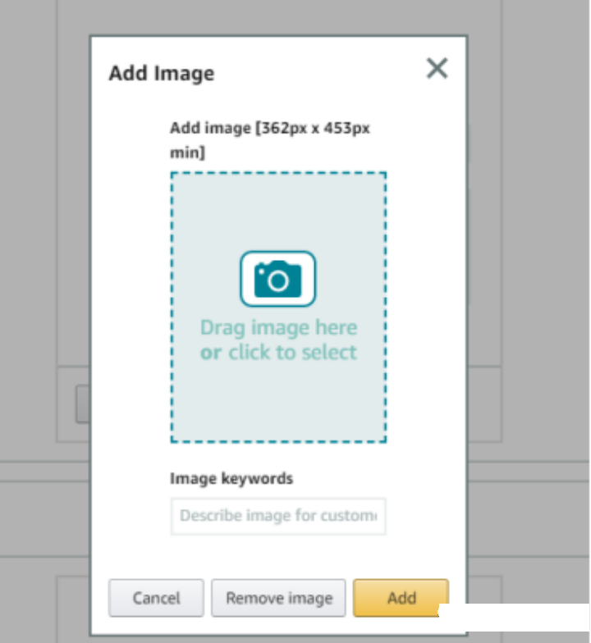This screenshot has width=591, height=643.
Task: Click the partially hidden button behind the dialog
Action: [x=82, y=404]
